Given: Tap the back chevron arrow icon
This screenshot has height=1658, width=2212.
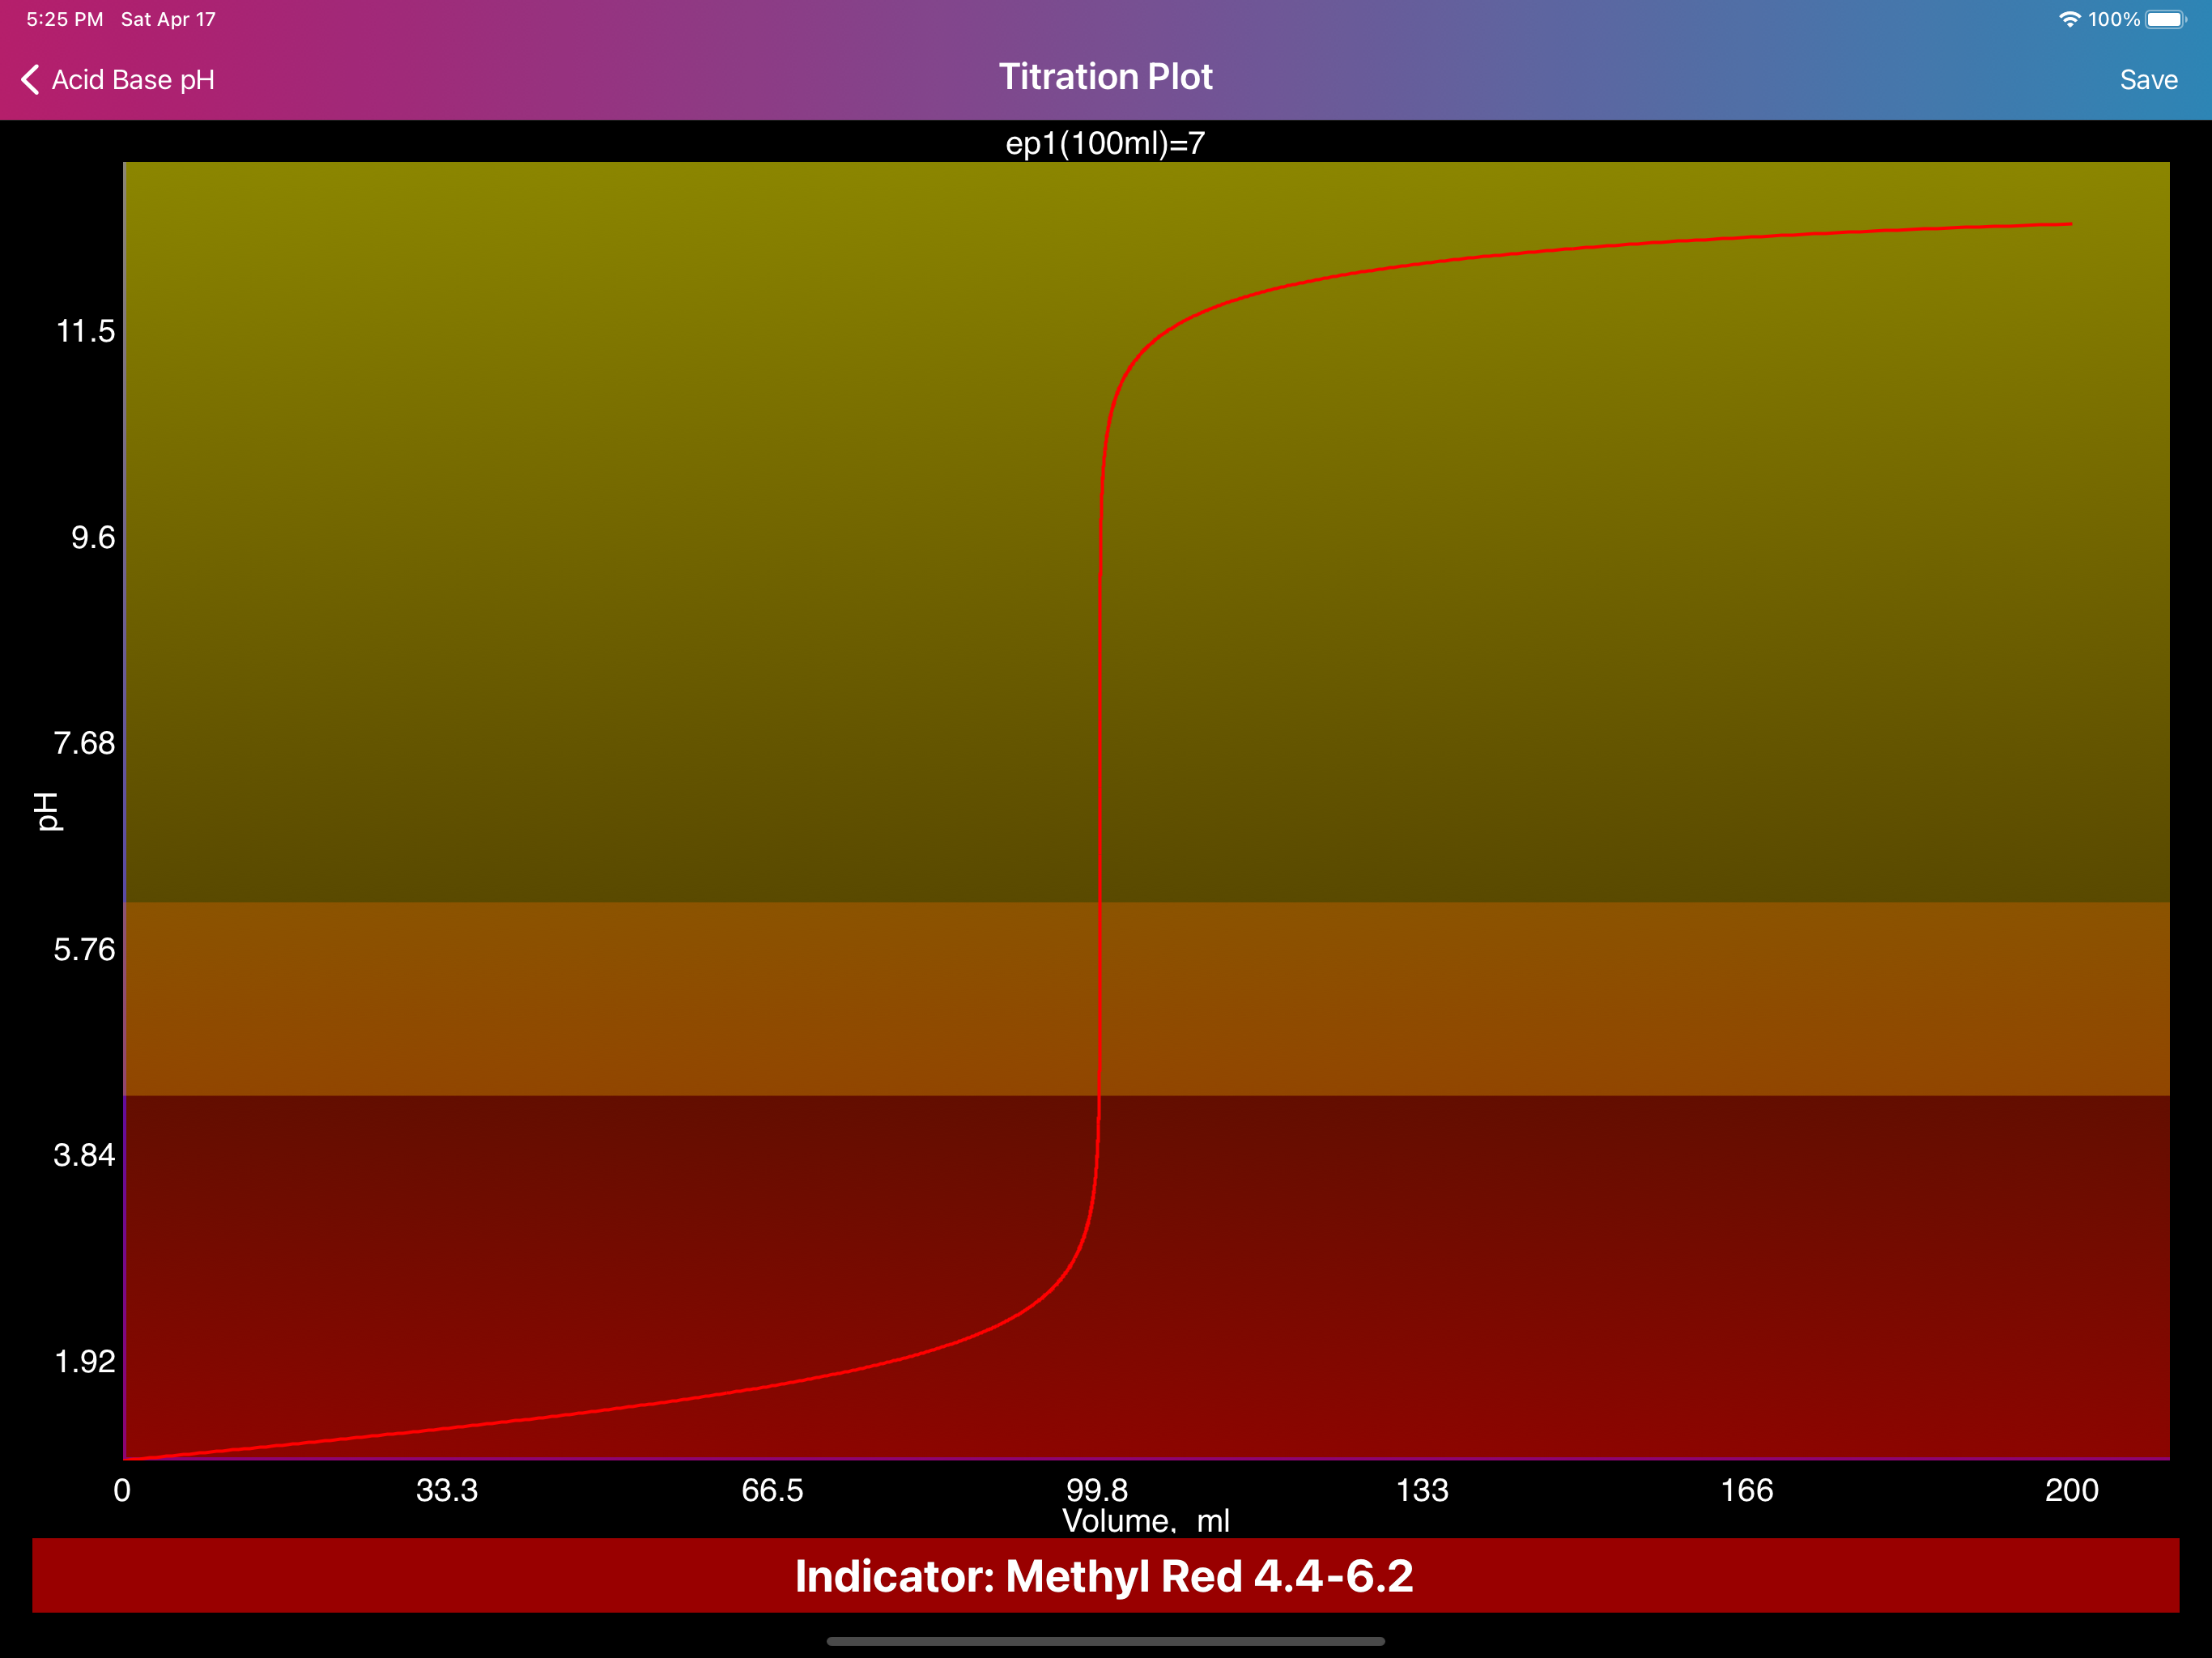Looking at the screenshot, I should click(31, 80).
